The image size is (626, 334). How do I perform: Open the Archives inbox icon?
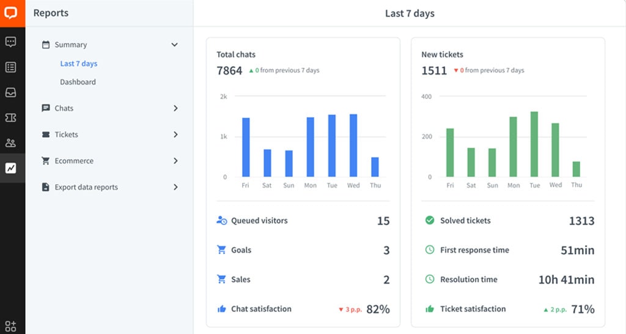pyautogui.click(x=11, y=92)
